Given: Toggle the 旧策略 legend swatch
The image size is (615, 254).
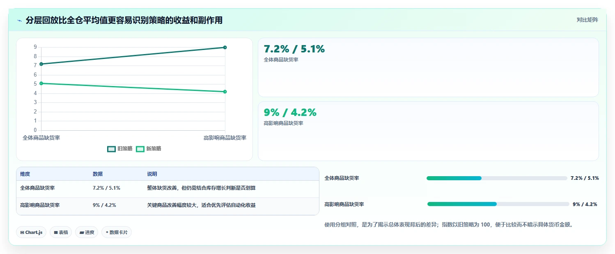Looking at the screenshot, I should pyautogui.click(x=111, y=149).
